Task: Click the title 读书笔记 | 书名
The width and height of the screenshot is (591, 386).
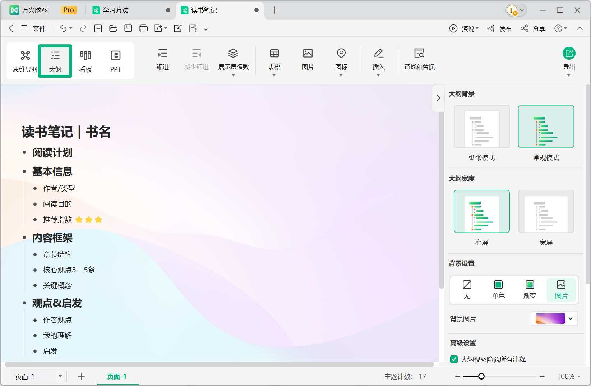Action: point(66,132)
